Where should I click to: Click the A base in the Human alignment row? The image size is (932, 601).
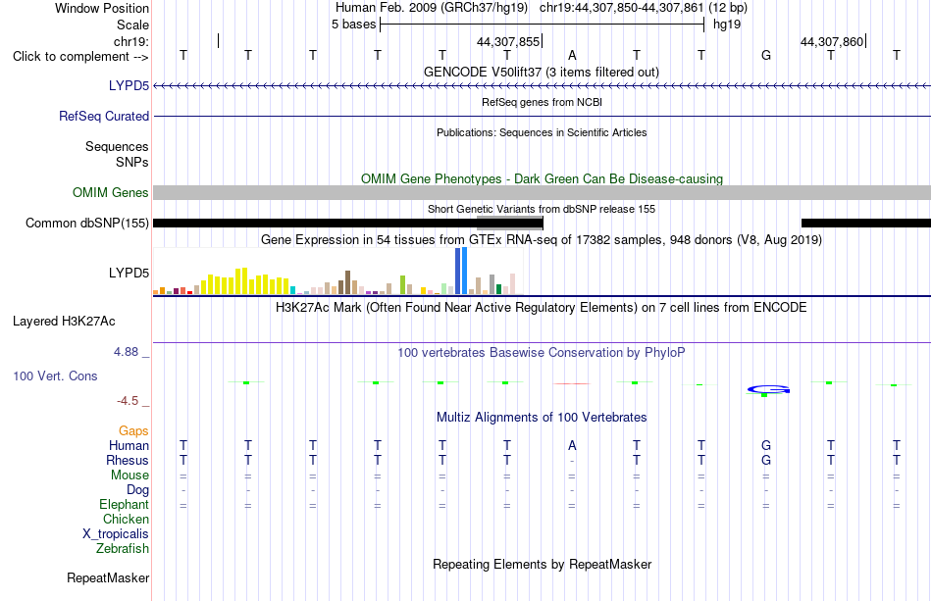(x=572, y=445)
